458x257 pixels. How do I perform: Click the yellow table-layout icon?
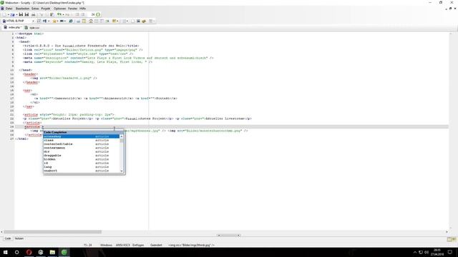(84, 21)
